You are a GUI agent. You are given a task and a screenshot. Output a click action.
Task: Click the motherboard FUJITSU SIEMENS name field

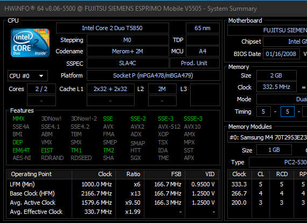click(x=267, y=30)
